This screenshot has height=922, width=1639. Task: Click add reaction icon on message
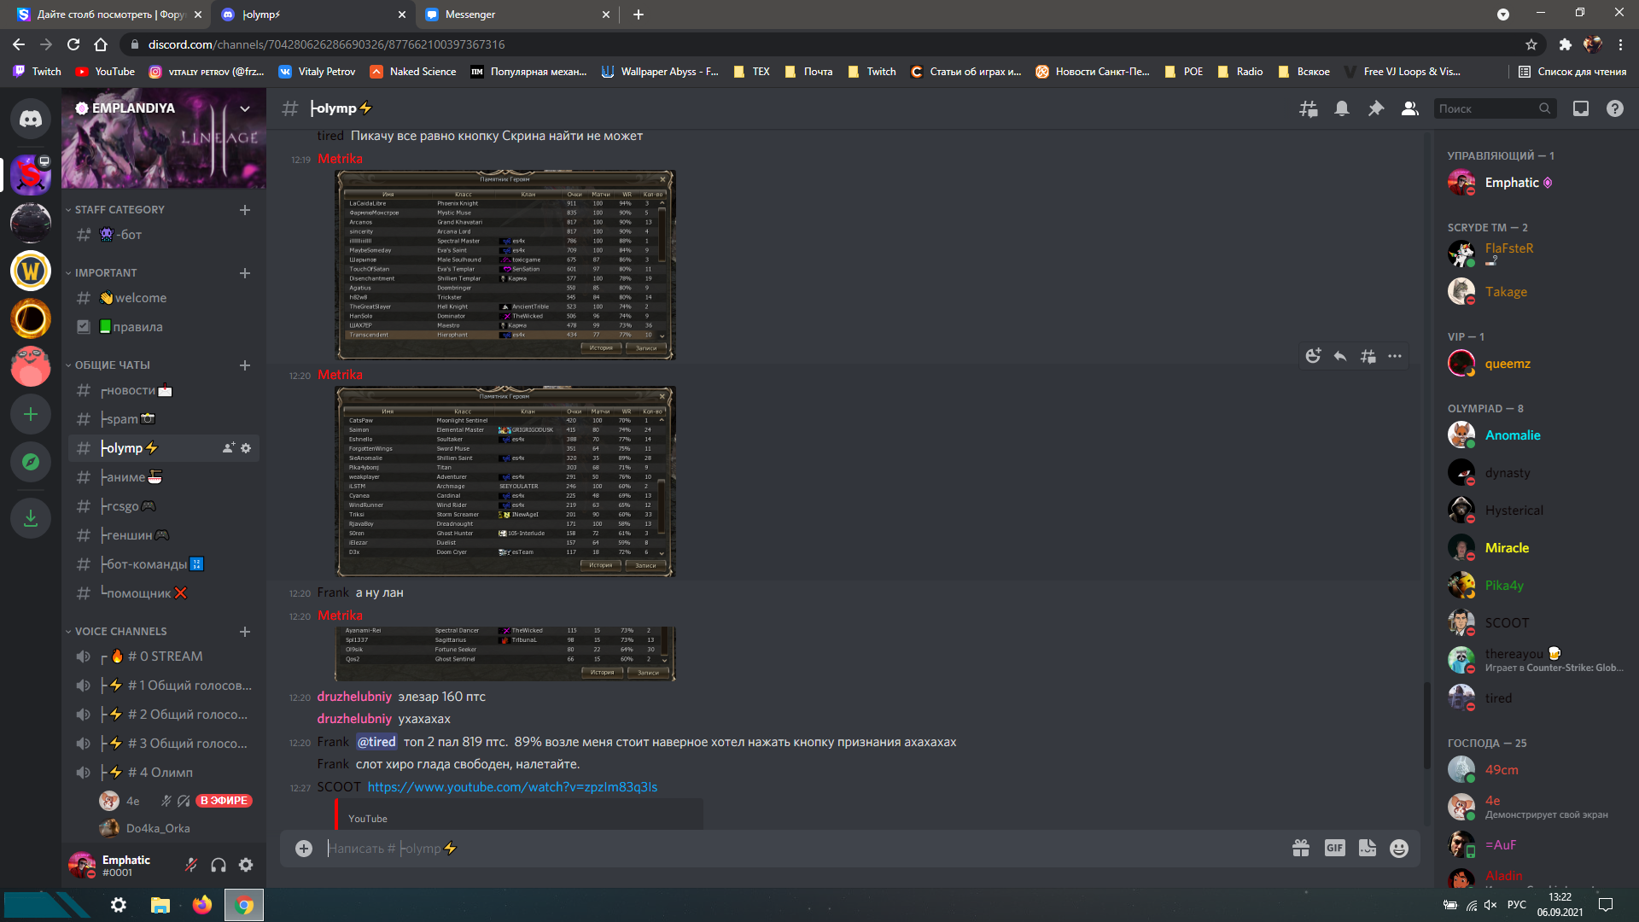1313,356
